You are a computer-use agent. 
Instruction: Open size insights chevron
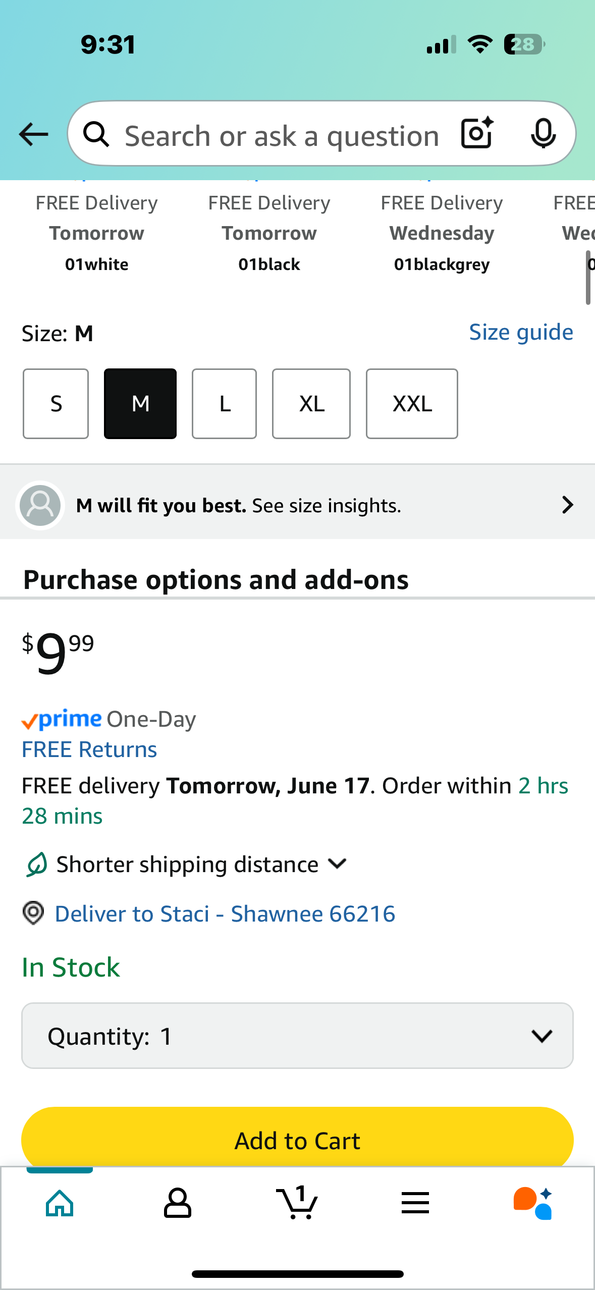tap(567, 505)
